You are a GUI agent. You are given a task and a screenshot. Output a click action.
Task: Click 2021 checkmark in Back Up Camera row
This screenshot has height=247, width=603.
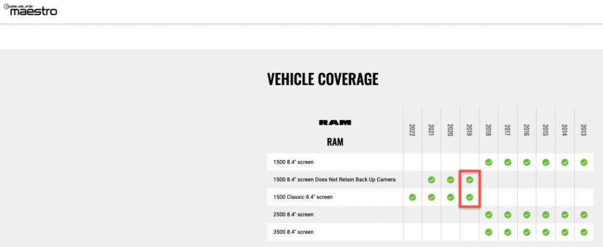coord(431,180)
